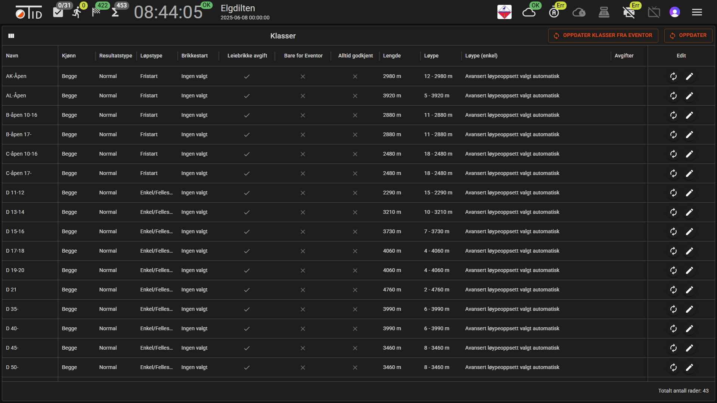Viewport: 717px width, 403px height.
Task: Refresh the AK-Åpen class row
Action: pos(673,76)
